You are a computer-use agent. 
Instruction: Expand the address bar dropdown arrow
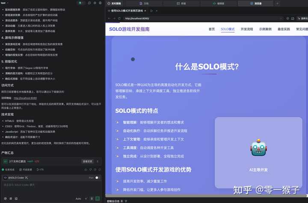coord(281,18)
